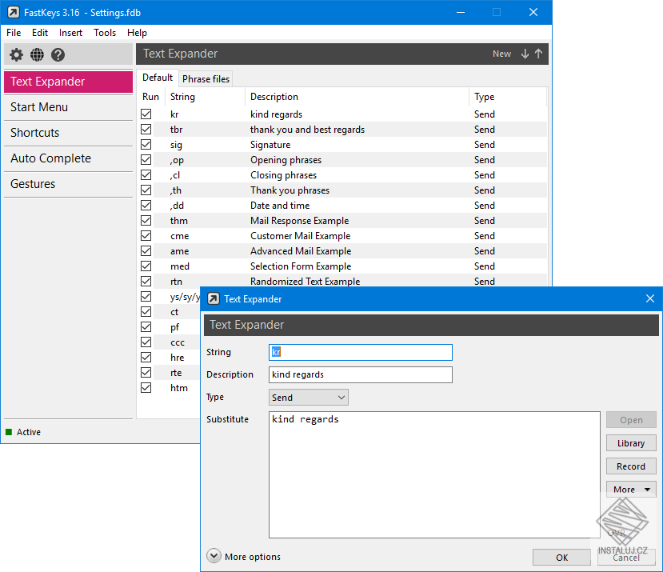Click the Library button
This screenshot has height=572, width=663.
[x=630, y=443]
